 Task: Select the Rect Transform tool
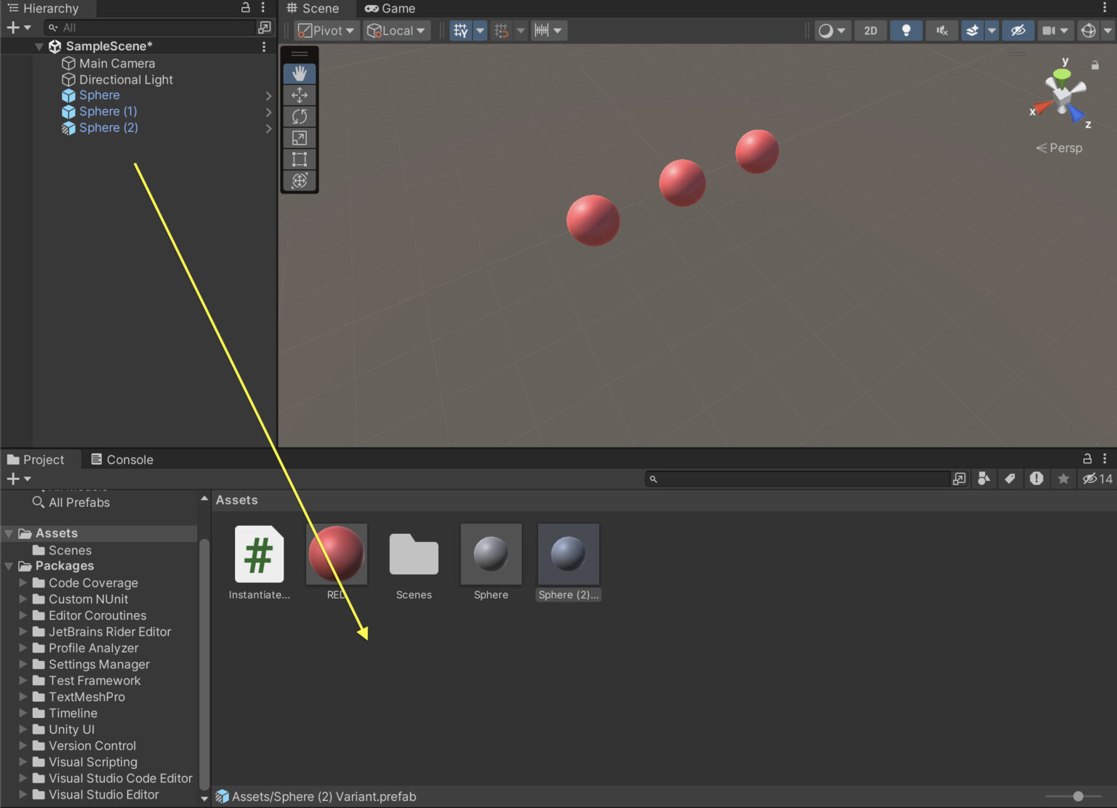299,159
